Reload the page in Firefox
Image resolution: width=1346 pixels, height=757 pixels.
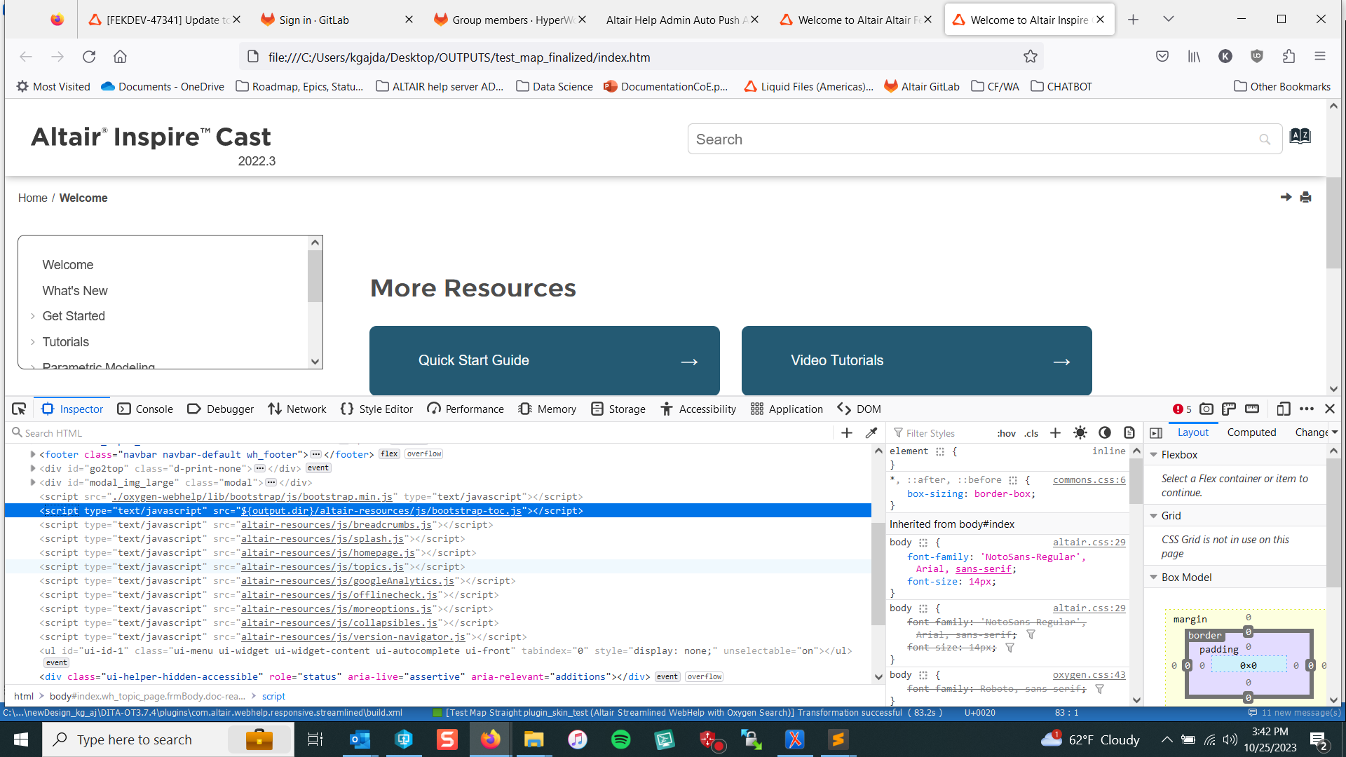click(x=89, y=57)
